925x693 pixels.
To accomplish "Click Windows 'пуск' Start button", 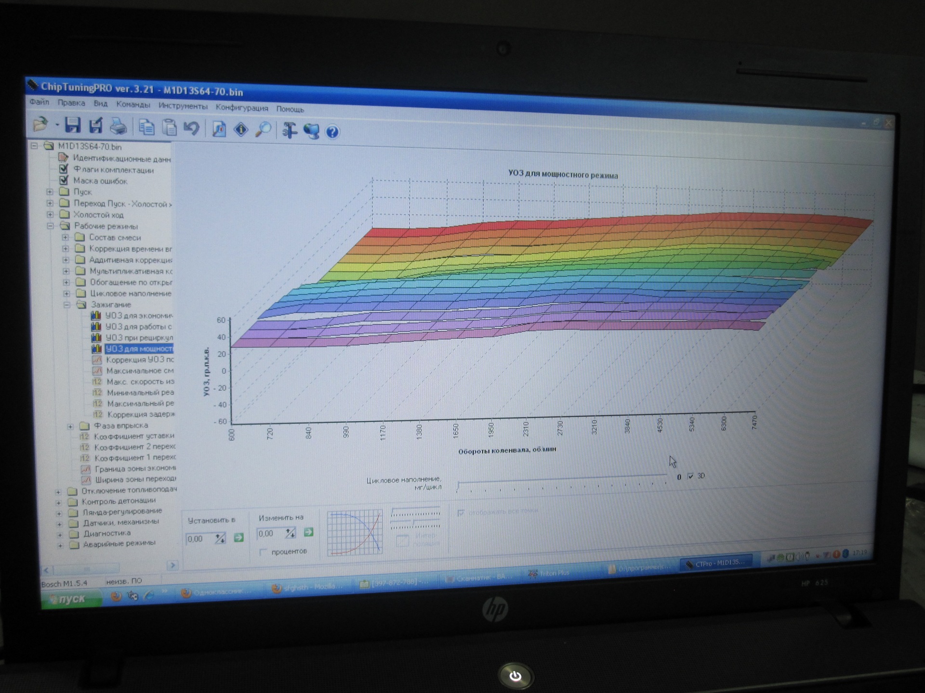I will tap(71, 599).
